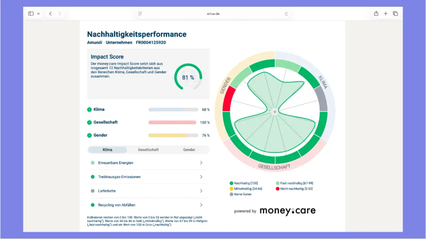Click the Keine Daten legend dot
426x239 pixels.
coord(232,194)
